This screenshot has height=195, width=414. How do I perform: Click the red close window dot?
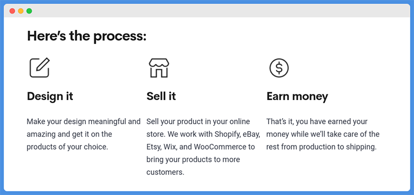tap(12, 11)
